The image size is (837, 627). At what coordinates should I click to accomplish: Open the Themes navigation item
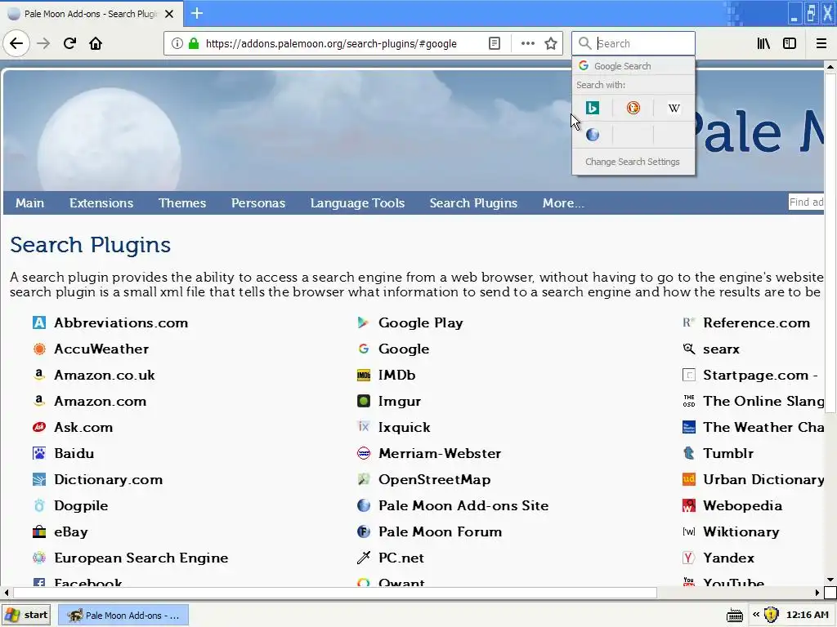(182, 203)
